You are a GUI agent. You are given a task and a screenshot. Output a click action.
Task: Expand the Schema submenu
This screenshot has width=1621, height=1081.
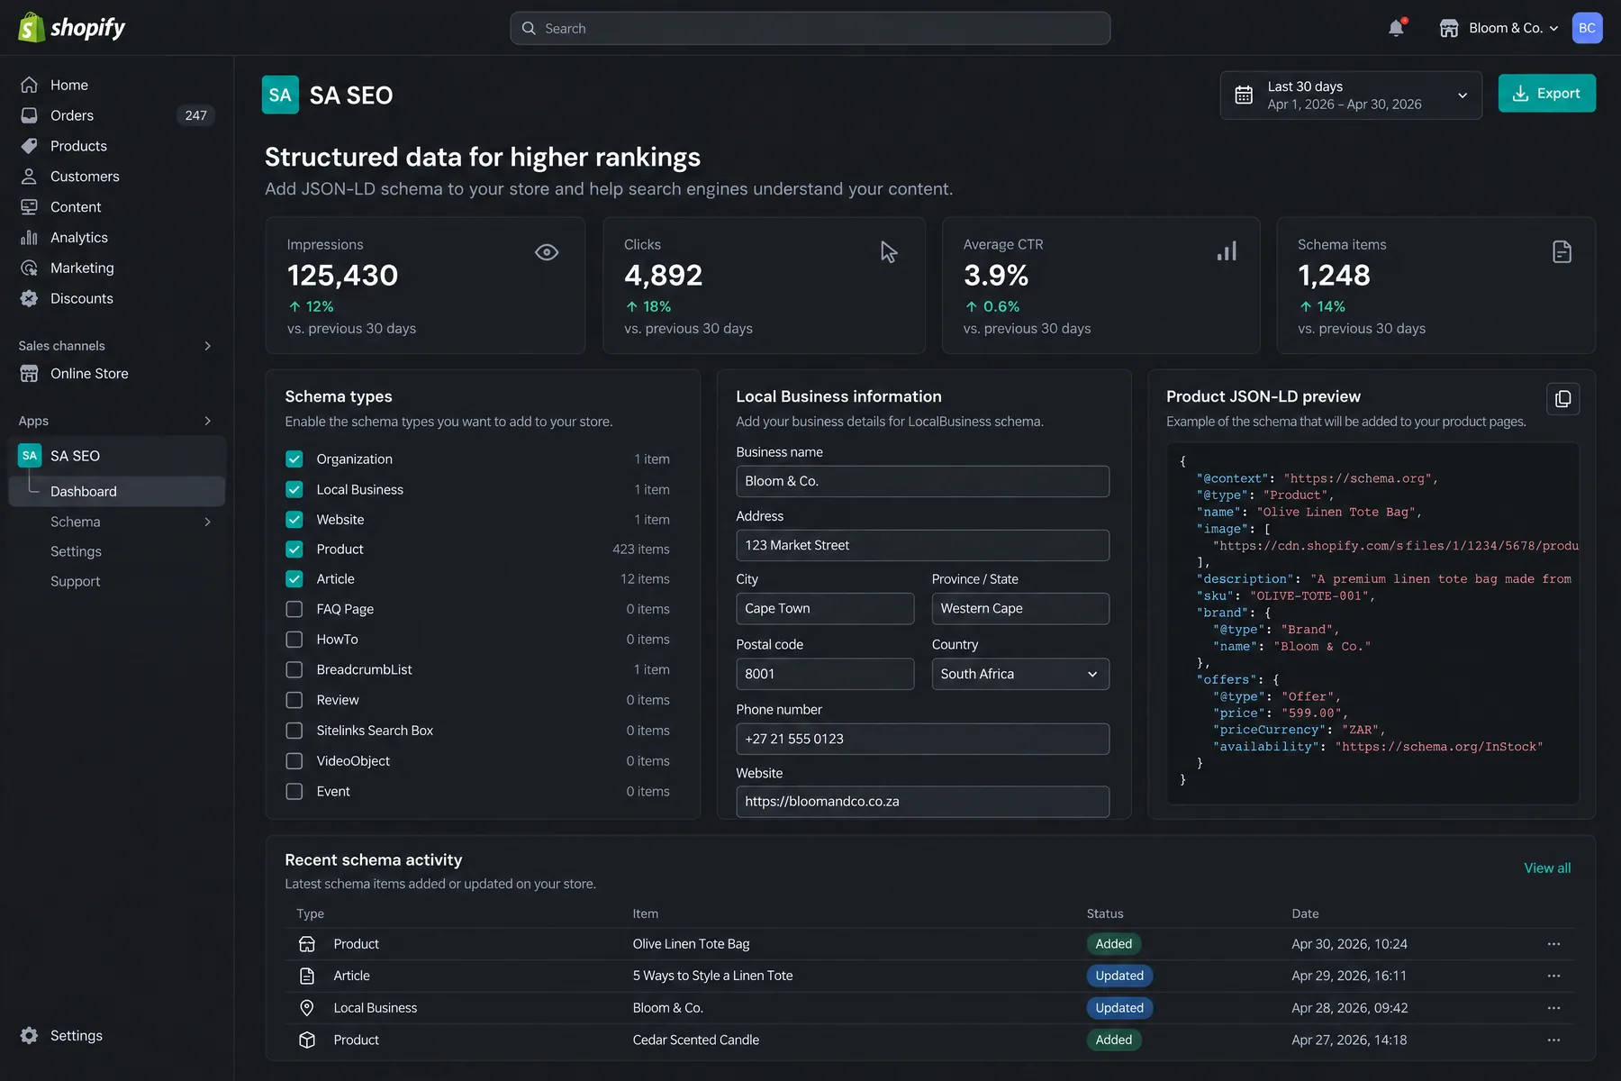click(208, 522)
